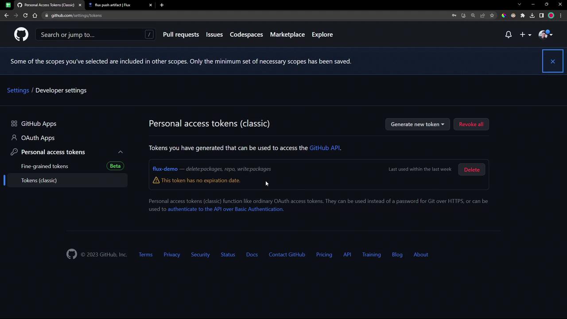567x319 pixels.
Task: Expand the Generate new token dropdown
Action: click(x=417, y=124)
